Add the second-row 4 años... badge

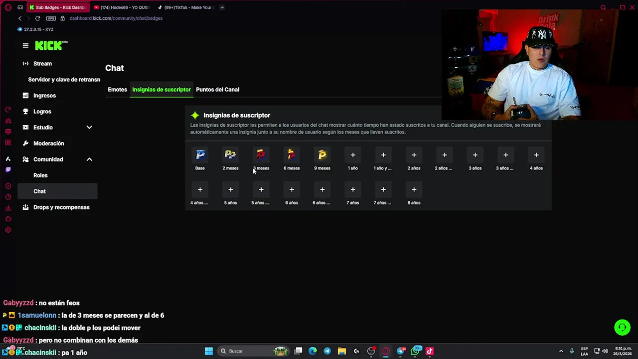click(200, 189)
